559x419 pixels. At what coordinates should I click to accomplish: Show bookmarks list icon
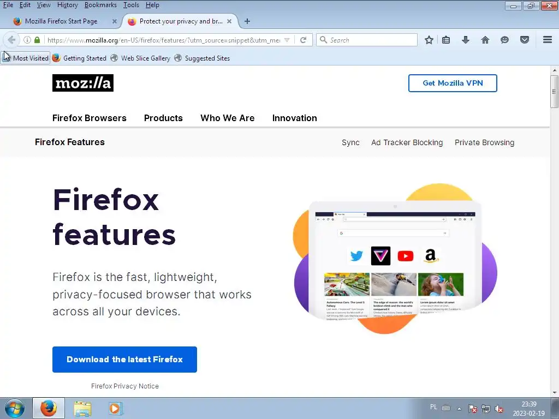446,40
